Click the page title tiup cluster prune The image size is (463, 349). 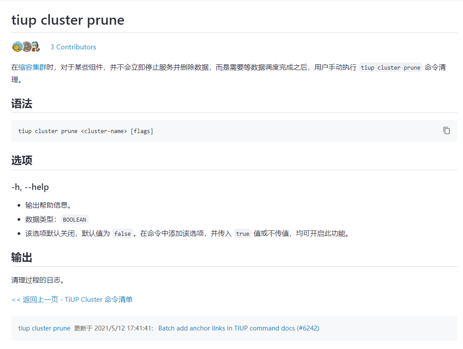point(68,20)
